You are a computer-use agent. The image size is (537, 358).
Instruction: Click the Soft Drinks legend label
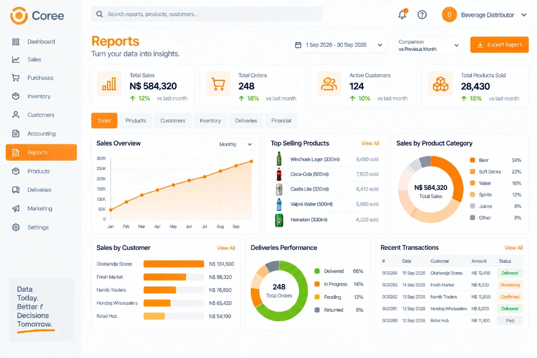[490, 172]
